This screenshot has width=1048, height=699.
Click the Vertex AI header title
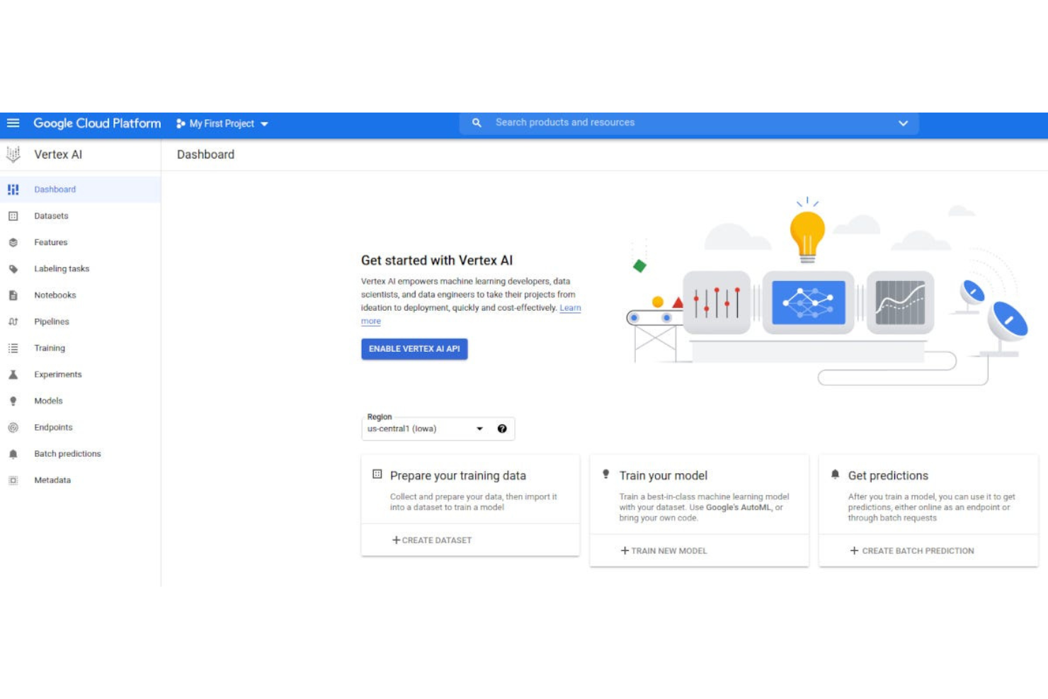click(58, 154)
